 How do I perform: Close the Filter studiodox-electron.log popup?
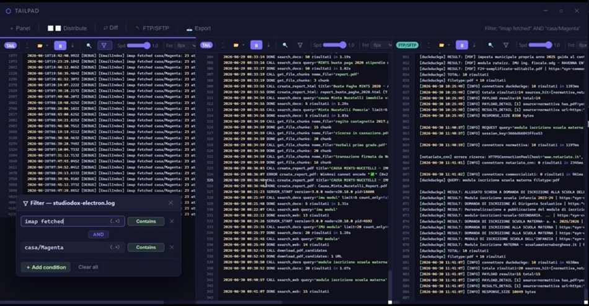170,203
